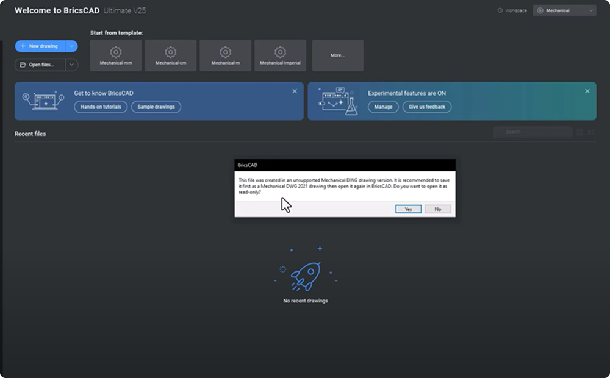The width and height of the screenshot is (610, 378).
Task: Select the Mechanical-cm template
Action: pyautogui.click(x=171, y=55)
